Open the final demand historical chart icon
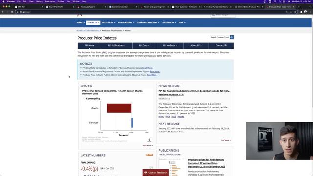This screenshot has height=176, width=313. [151, 168]
